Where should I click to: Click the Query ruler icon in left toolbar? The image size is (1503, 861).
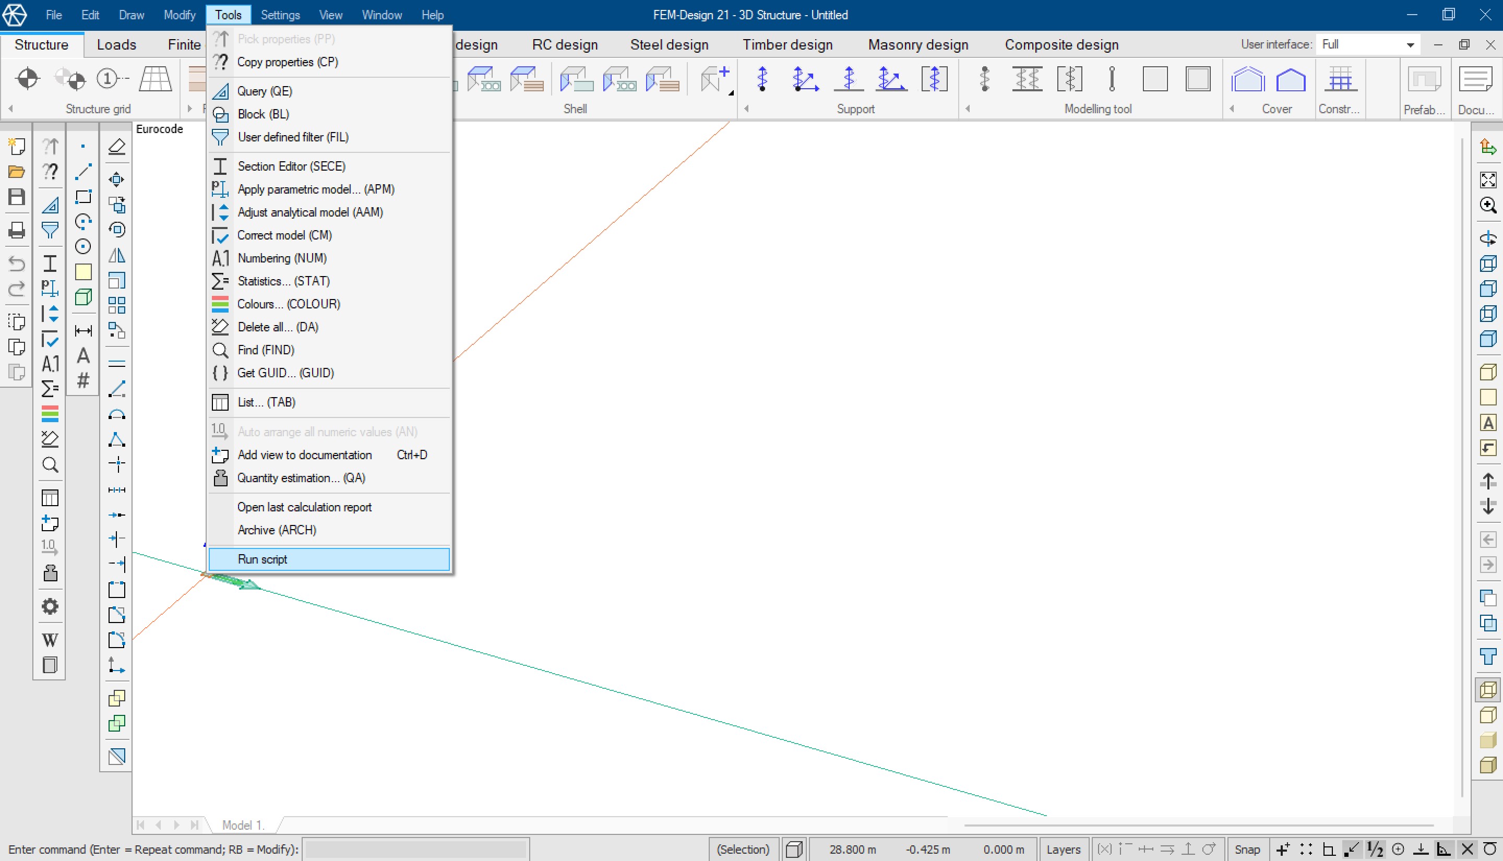(x=50, y=205)
